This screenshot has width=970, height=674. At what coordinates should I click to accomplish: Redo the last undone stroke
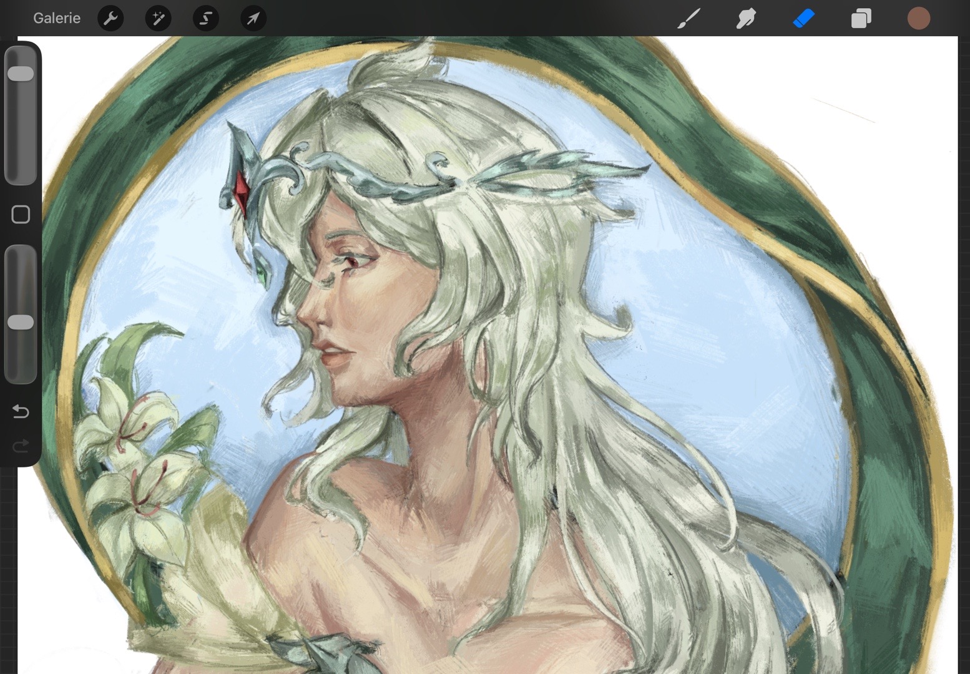click(21, 446)
